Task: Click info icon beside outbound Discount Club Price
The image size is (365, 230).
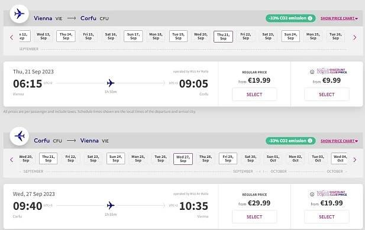Action: click(x=312, y=72)
